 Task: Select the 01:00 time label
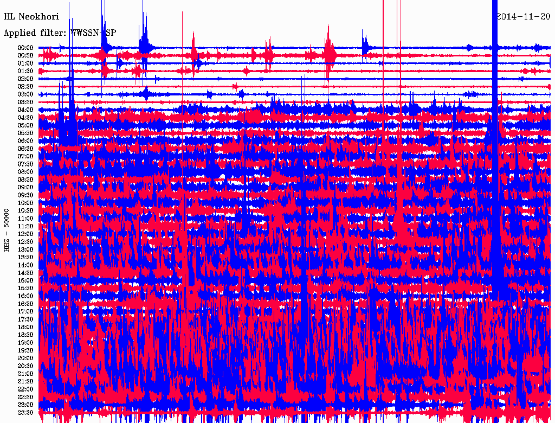[x=25, y=63]
